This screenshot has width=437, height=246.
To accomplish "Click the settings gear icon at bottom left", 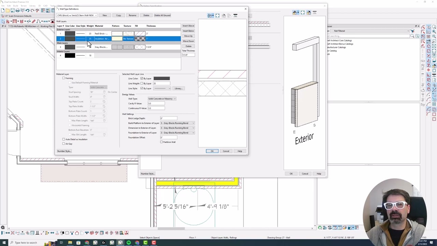I will 3,228.
